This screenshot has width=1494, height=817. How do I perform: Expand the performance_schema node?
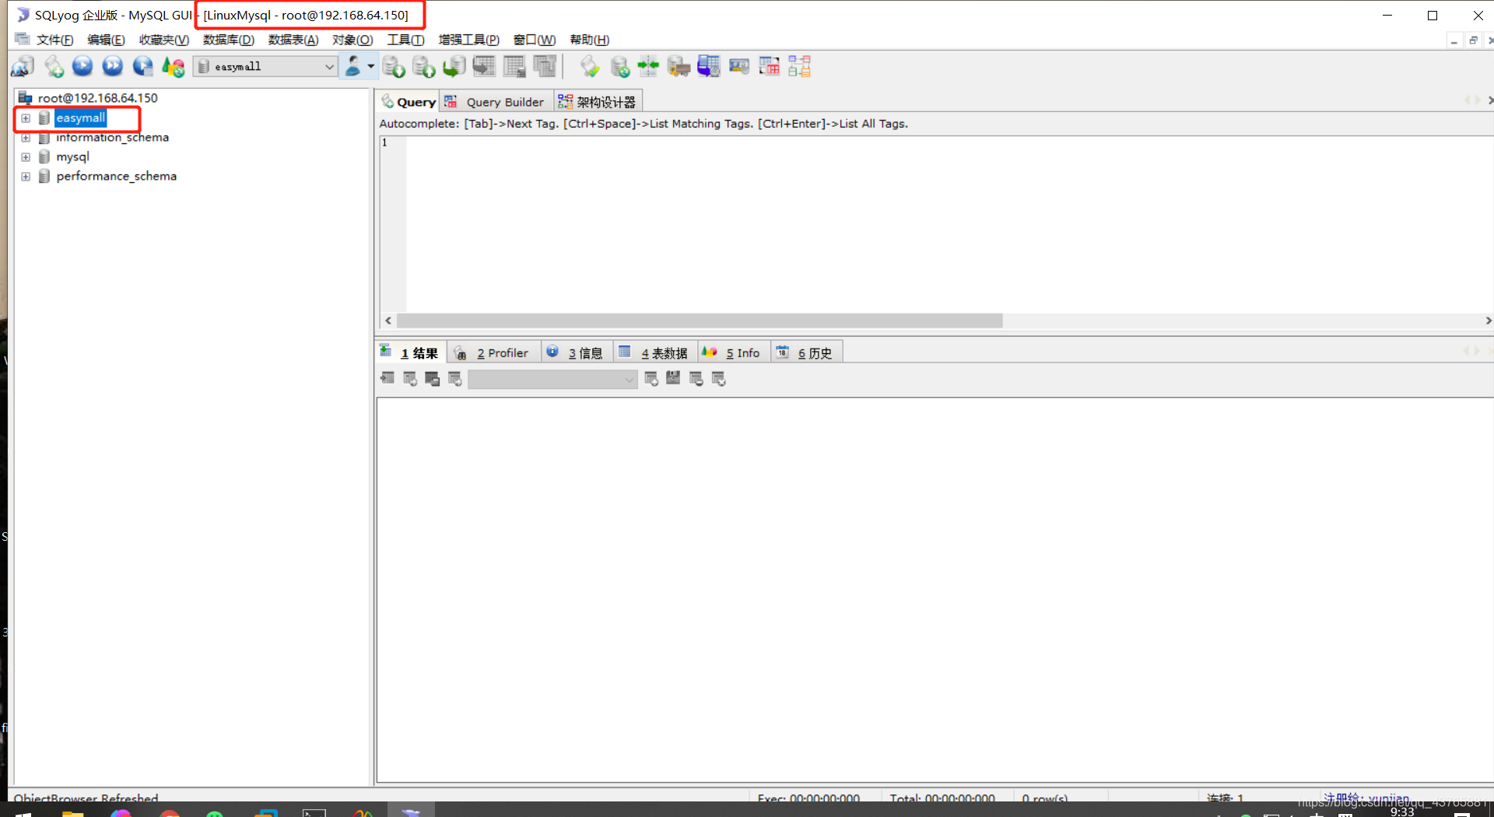(x=26, y=177)
